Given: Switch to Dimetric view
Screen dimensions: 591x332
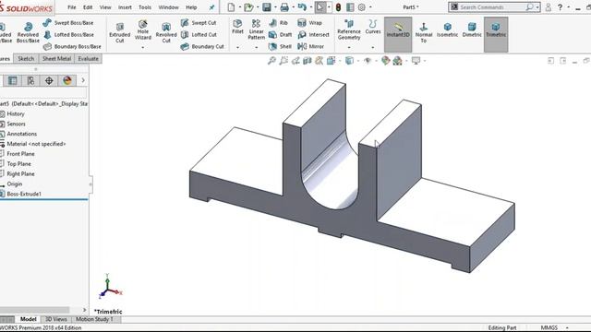Looking at the screenshot, I should click(x=472, y=30).
